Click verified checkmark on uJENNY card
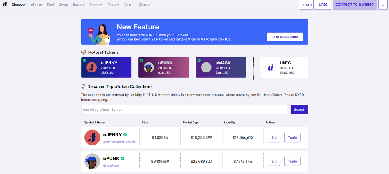 (84, 60)
